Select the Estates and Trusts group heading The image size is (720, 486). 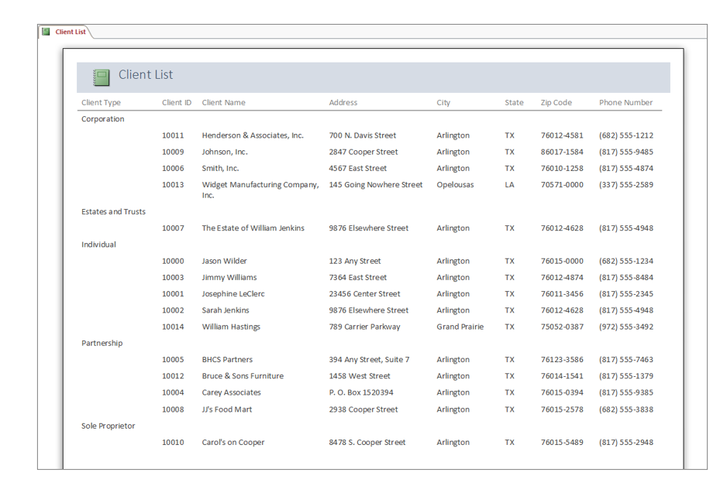(113, 212)
